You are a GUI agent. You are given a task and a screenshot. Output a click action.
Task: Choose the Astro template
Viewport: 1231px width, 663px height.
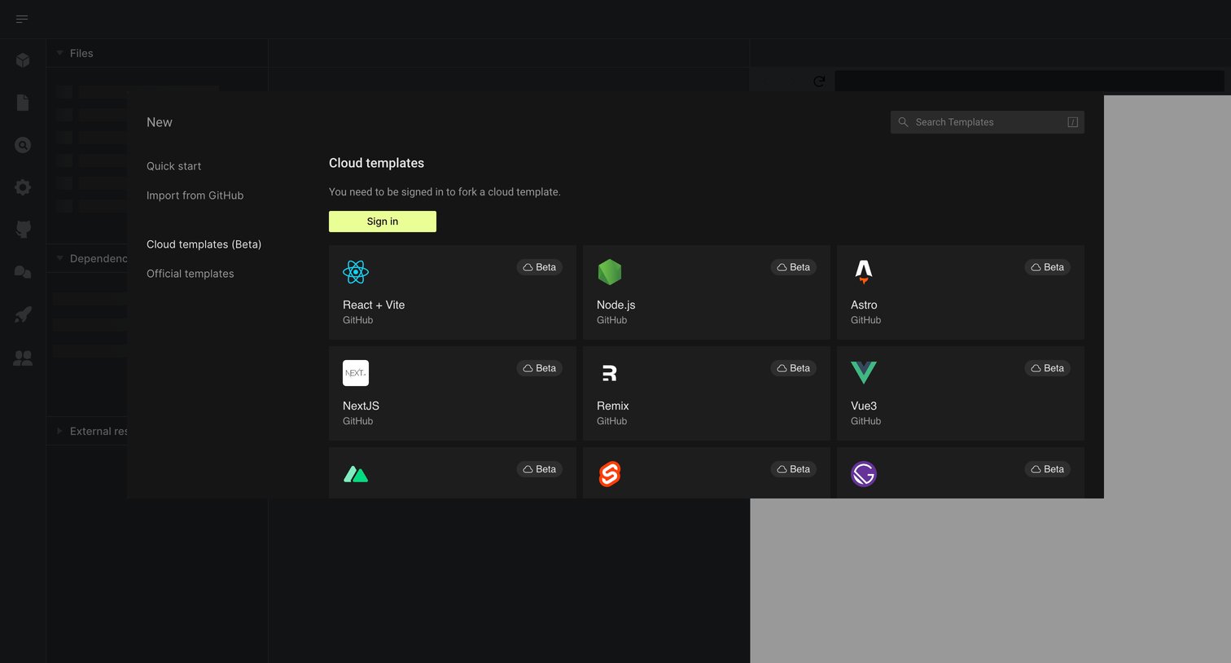coord(961,292)
